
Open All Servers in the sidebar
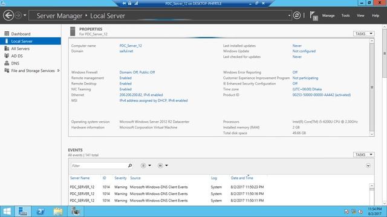point(20,49)
